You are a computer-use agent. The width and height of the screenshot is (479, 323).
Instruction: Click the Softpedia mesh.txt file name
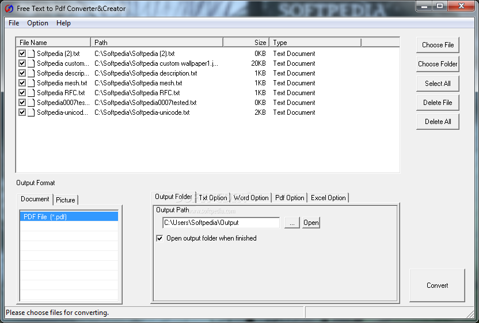[62, 83]
